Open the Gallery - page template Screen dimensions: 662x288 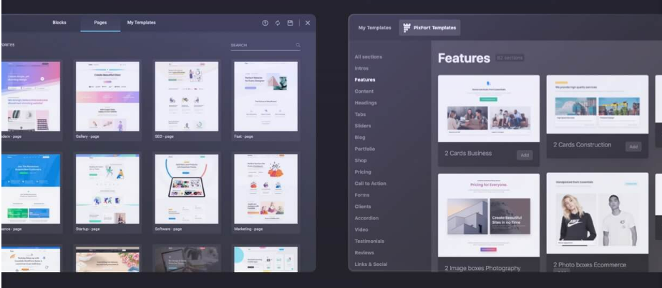coord(107,100)
